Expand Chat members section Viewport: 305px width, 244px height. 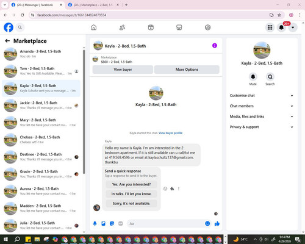pyautogui.click(x=262, y=106)
